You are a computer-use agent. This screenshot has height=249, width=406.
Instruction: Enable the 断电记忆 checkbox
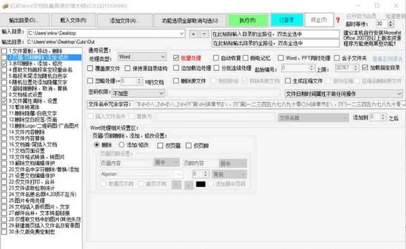[246, 58]
